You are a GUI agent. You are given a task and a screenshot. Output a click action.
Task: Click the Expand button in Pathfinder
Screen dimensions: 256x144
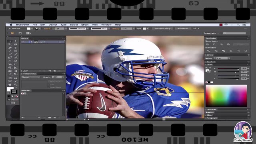pyautogui.click(x=241, y=44)
